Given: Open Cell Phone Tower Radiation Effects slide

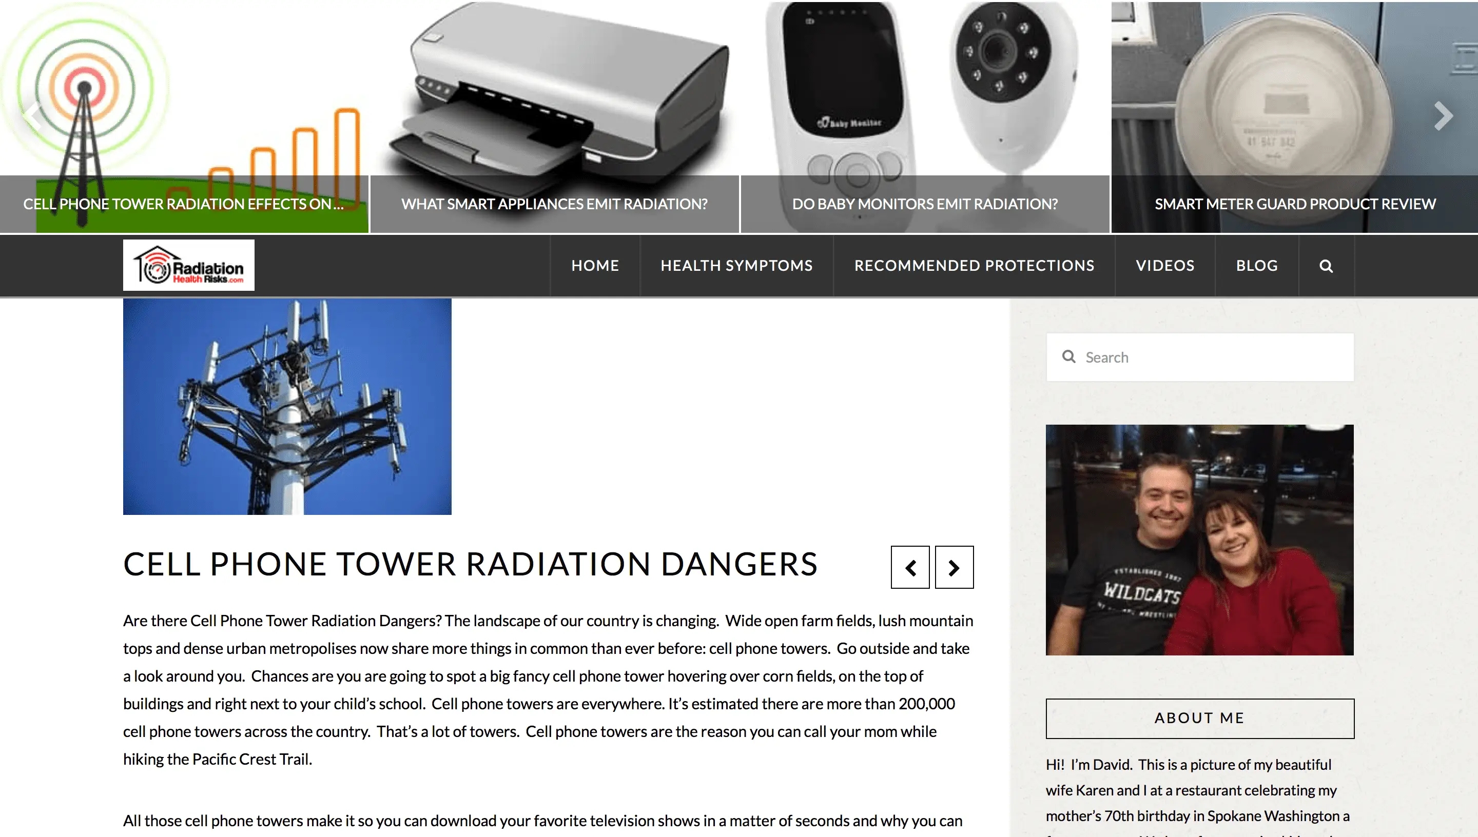Looking at the screenshot, I should point(183,204).
